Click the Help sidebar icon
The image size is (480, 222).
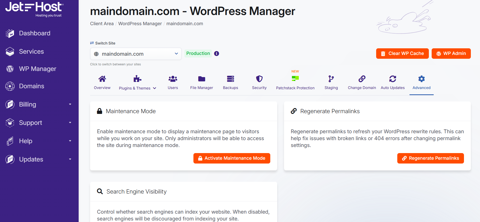(10, 141)
